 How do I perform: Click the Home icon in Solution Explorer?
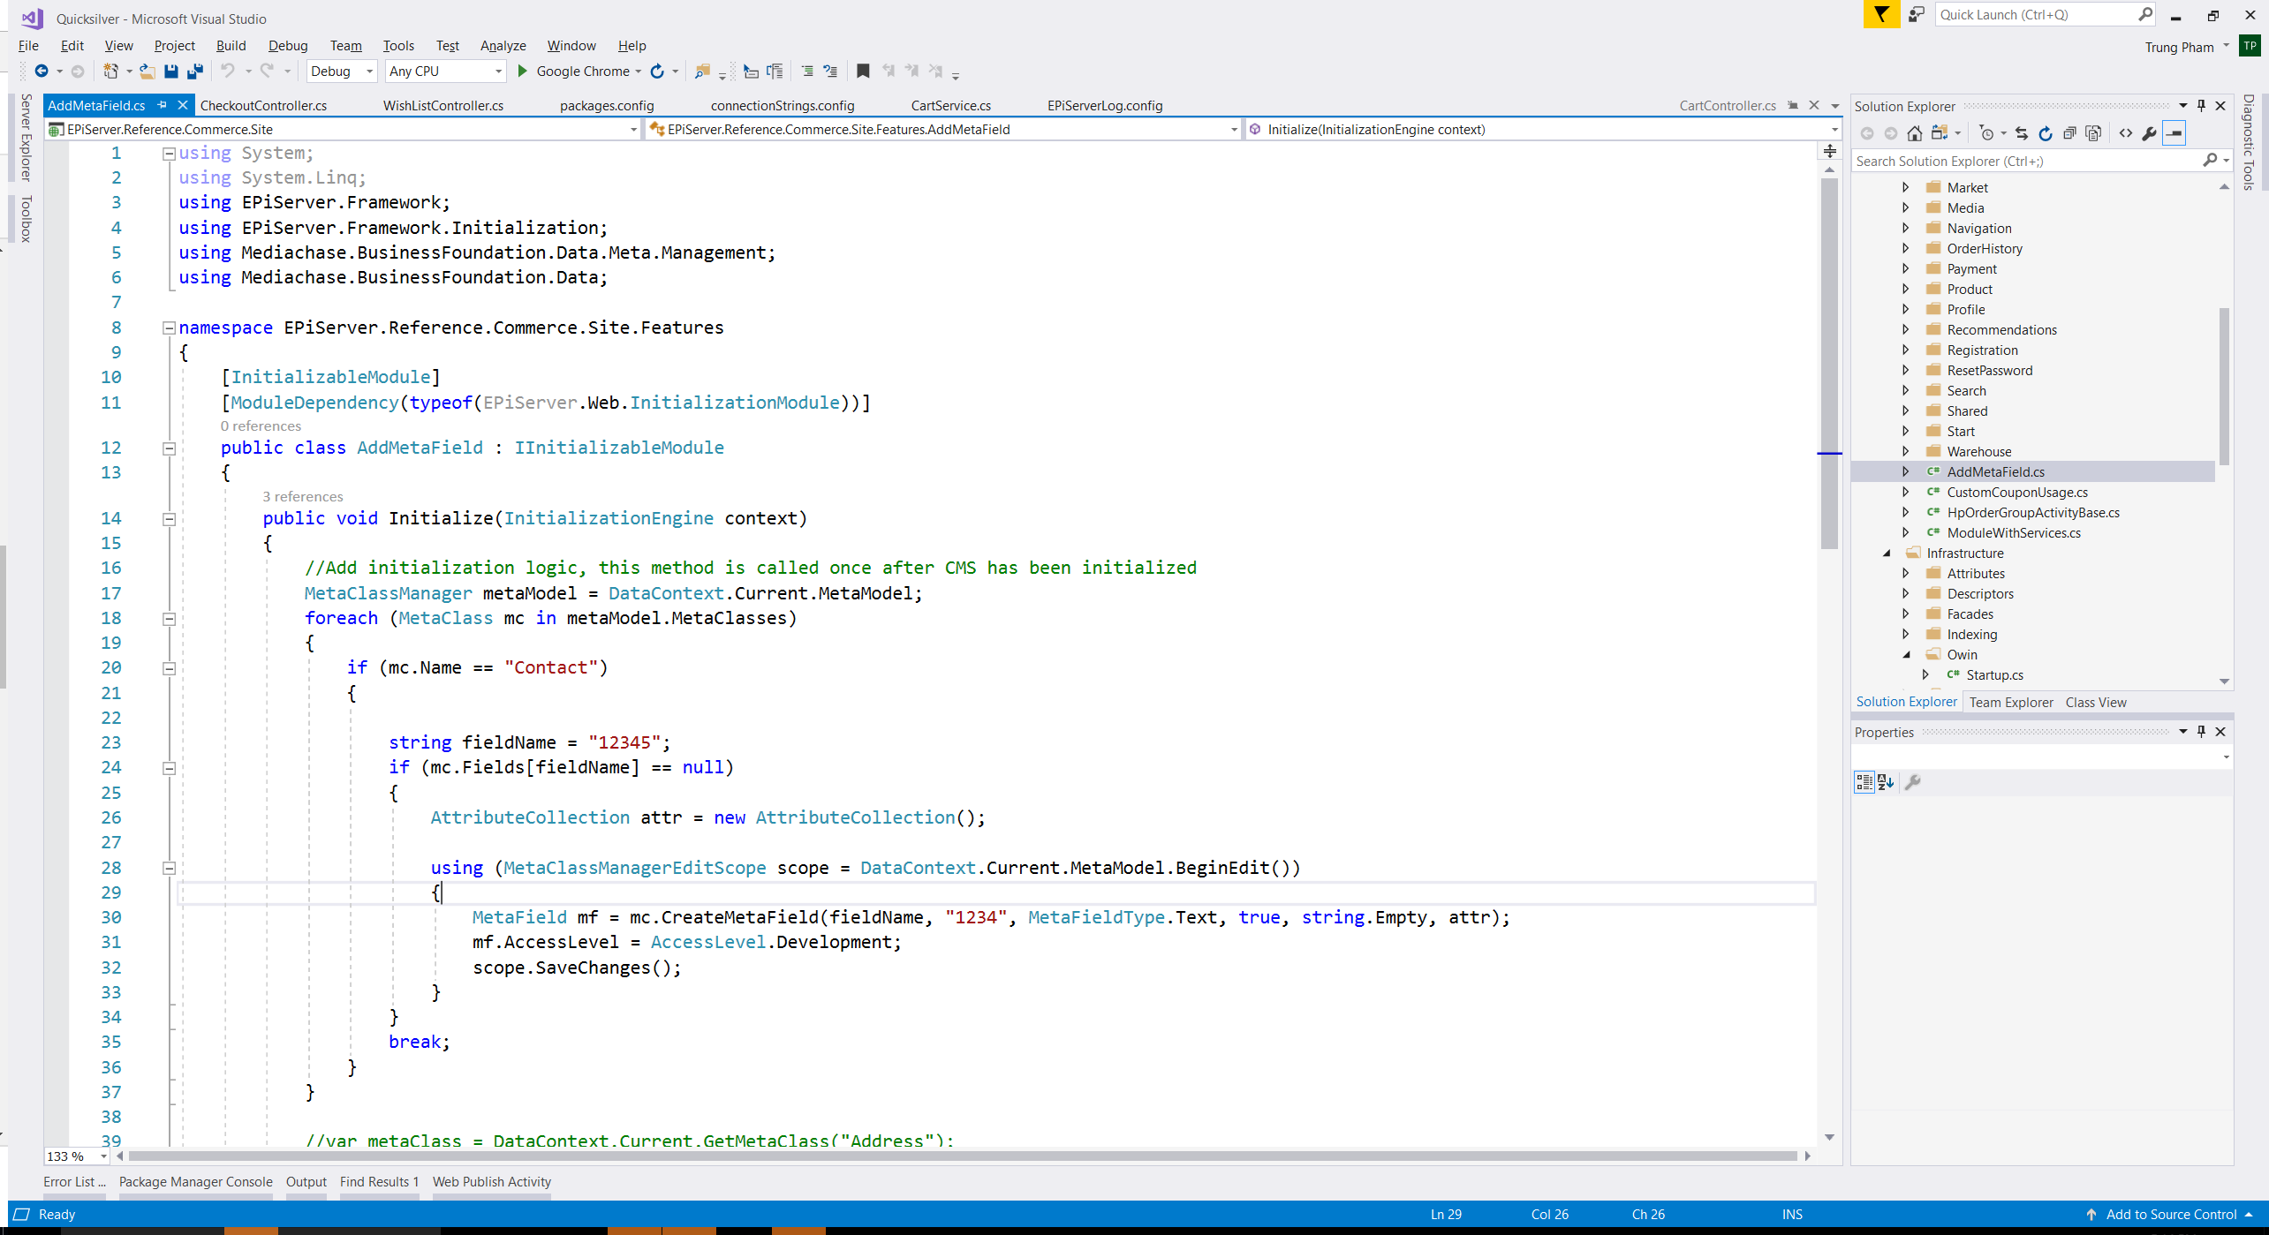pos(1914,133)
